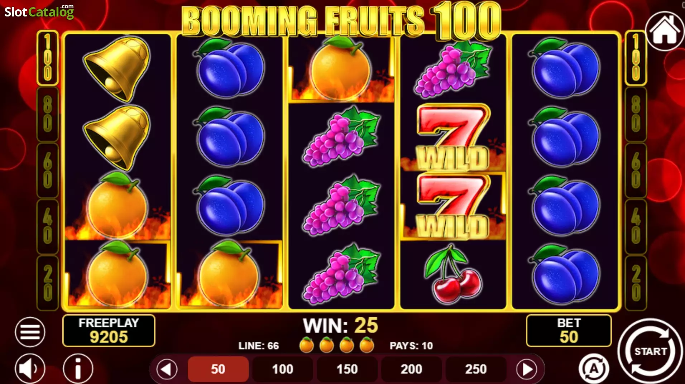Click the BET 50 display

pos(569,331)
